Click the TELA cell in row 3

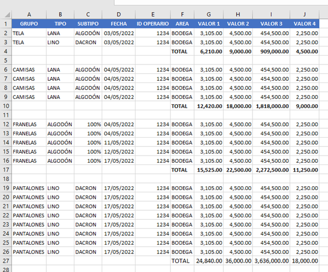click(x=28, y=42)
